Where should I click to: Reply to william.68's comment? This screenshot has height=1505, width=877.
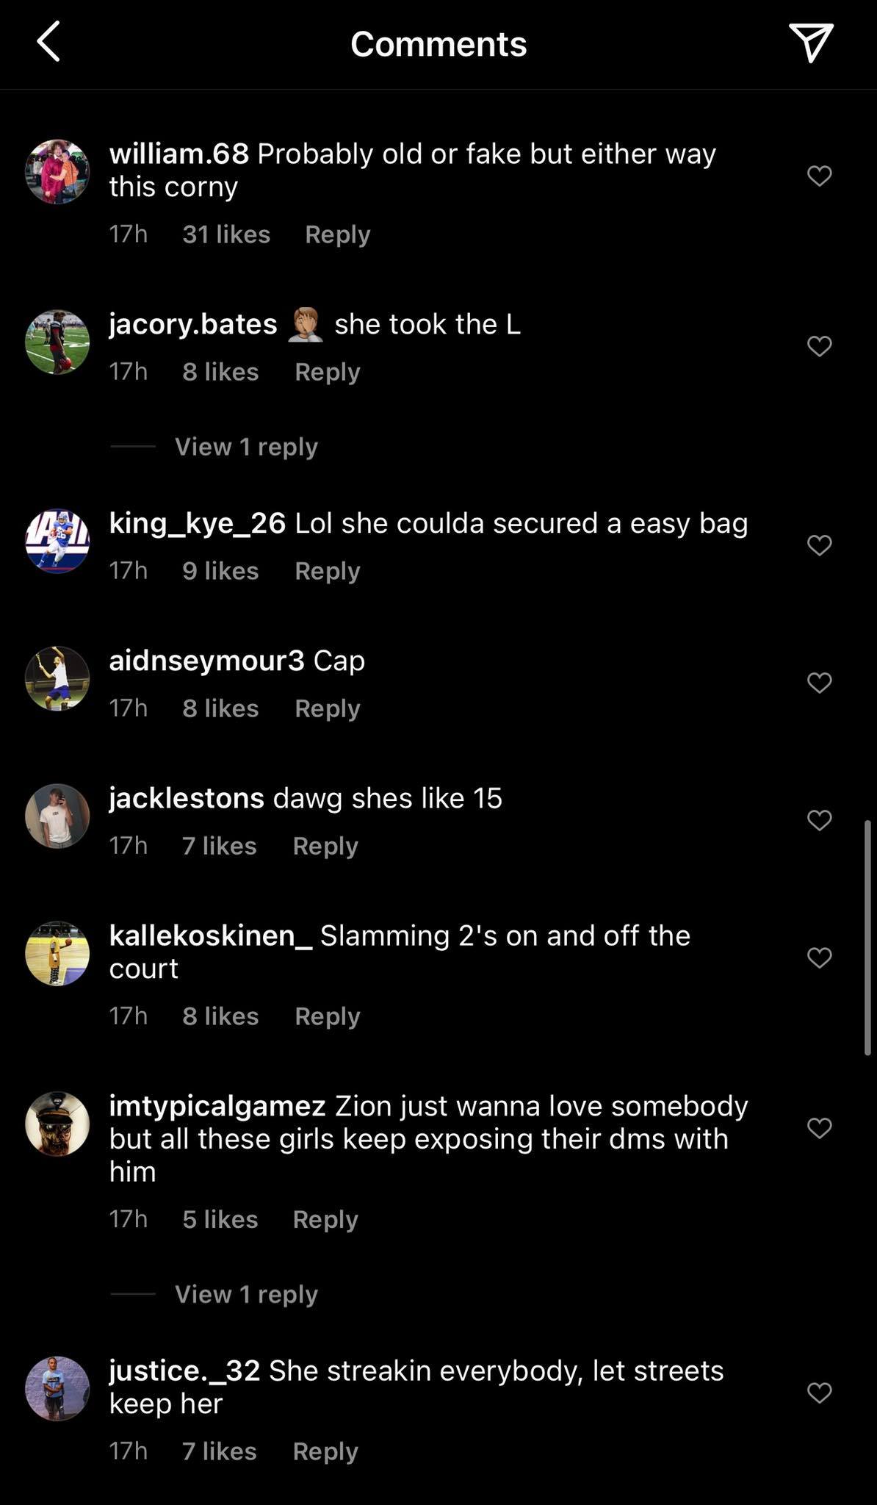point(337,234)
